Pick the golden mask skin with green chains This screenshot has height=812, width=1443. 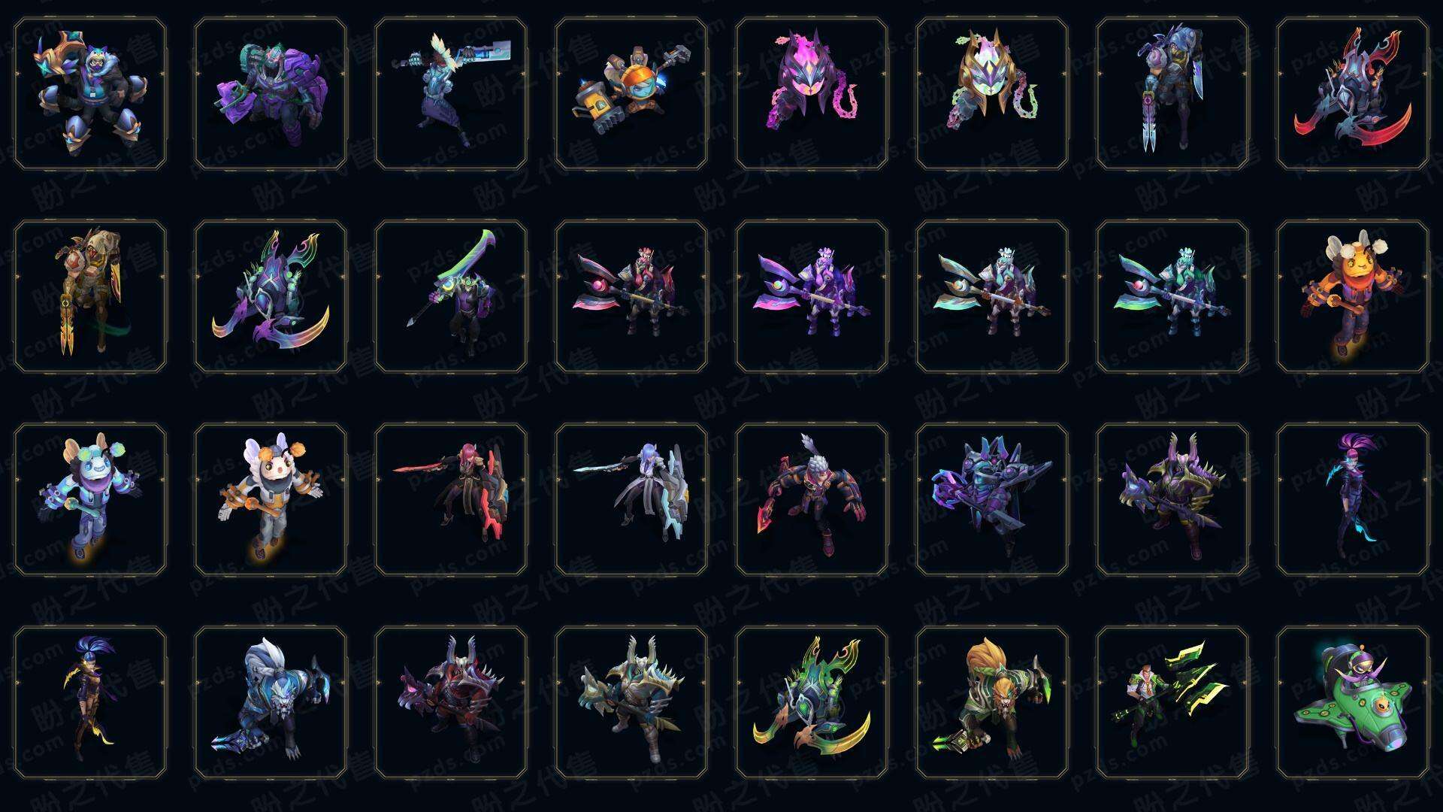coord(992,93)
